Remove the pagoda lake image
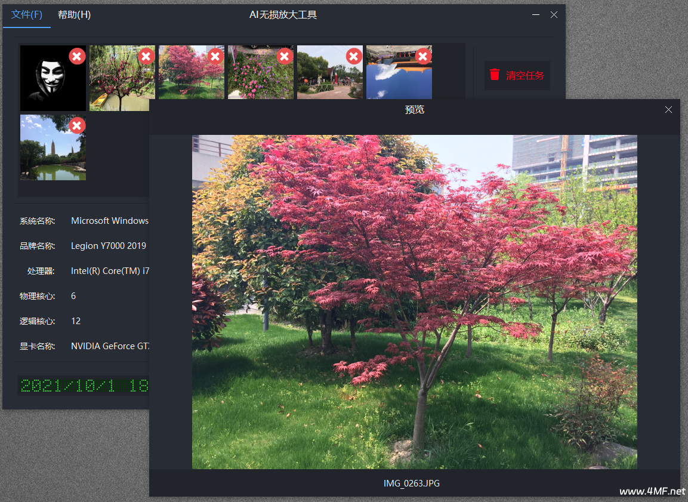The height and width of the screenshot is (502, 688). click(x=77, y=125)
